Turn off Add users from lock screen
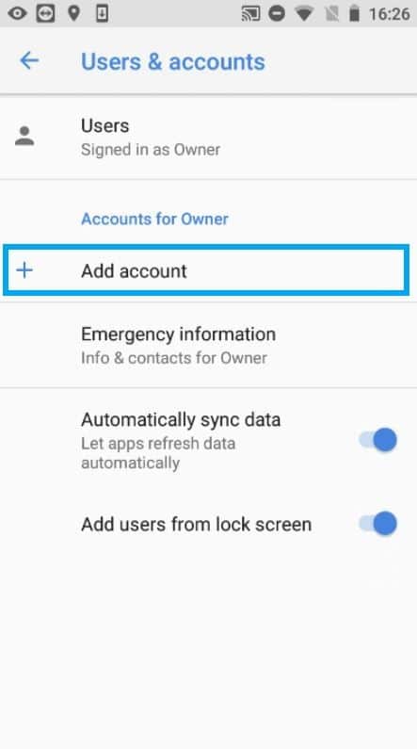 (377, 524)
